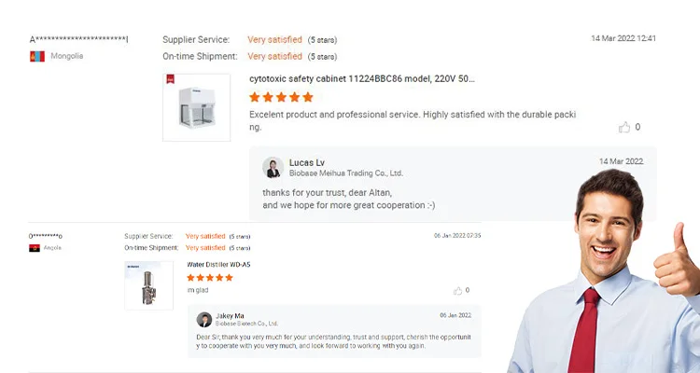Click the Jakey Ma name
This screenshot has height=373, width=700.
click(230, 316)
